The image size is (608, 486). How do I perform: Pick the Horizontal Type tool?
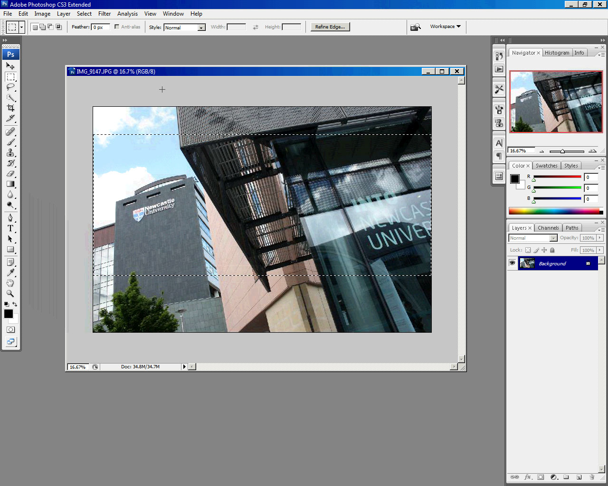click(10, 228)
